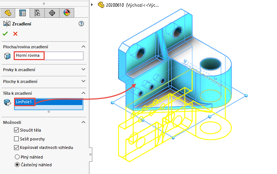Confirm the mirror with the green checkmark
277x174 pixels.
(x=5, y=34)
